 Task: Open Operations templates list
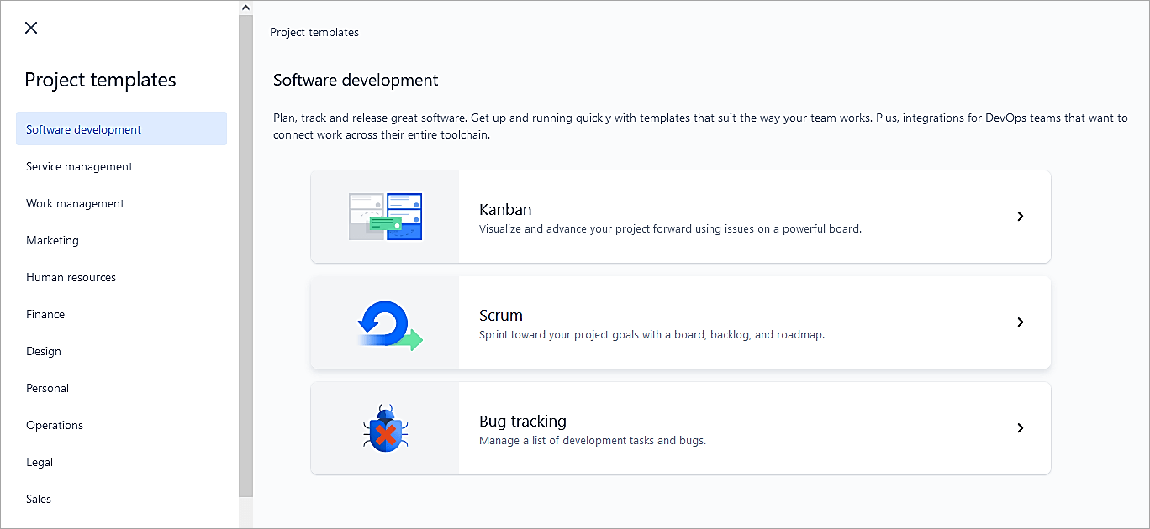(55, 425)
